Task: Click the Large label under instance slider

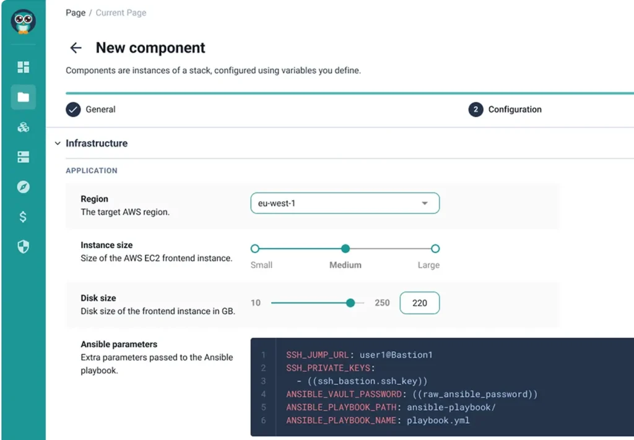Action: click(428, 265)
